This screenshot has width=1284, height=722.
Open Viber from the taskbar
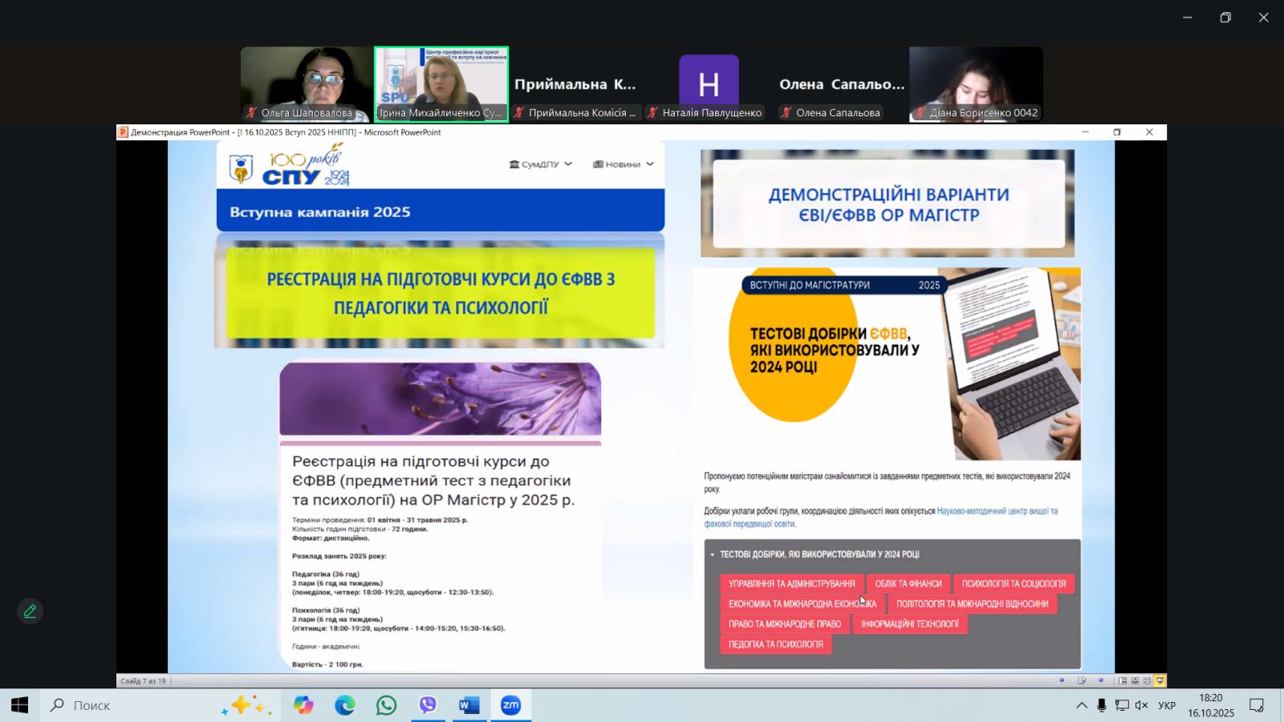(428, 705)
